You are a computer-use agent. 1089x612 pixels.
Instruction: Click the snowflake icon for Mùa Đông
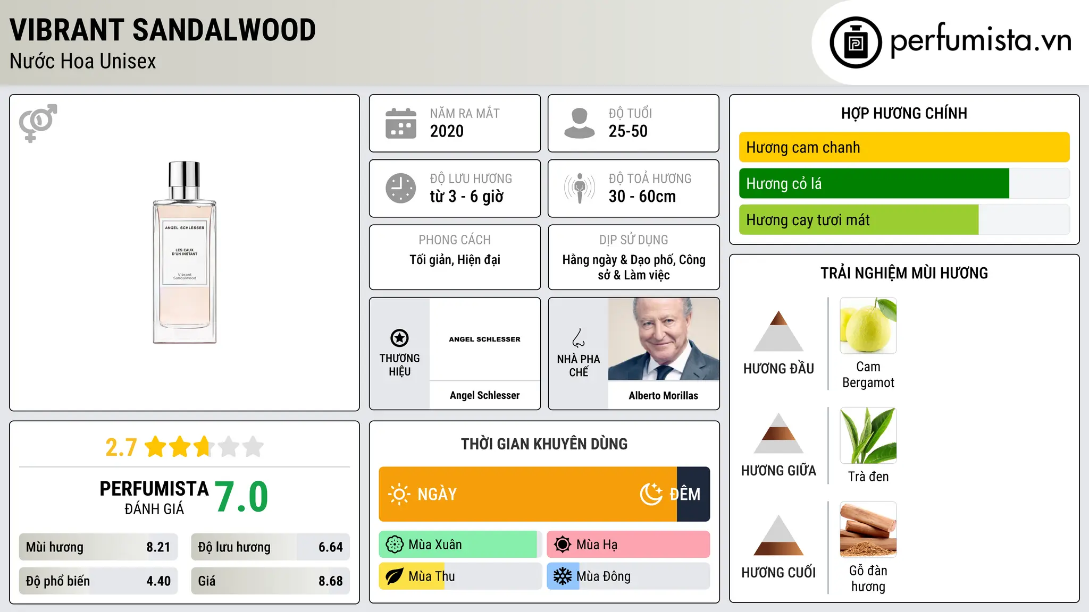pyautogui.click(x=563, y=576)
